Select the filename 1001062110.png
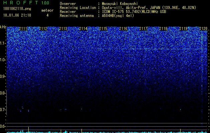The height and width of the screenshot is (133, 210). [17, 9]
